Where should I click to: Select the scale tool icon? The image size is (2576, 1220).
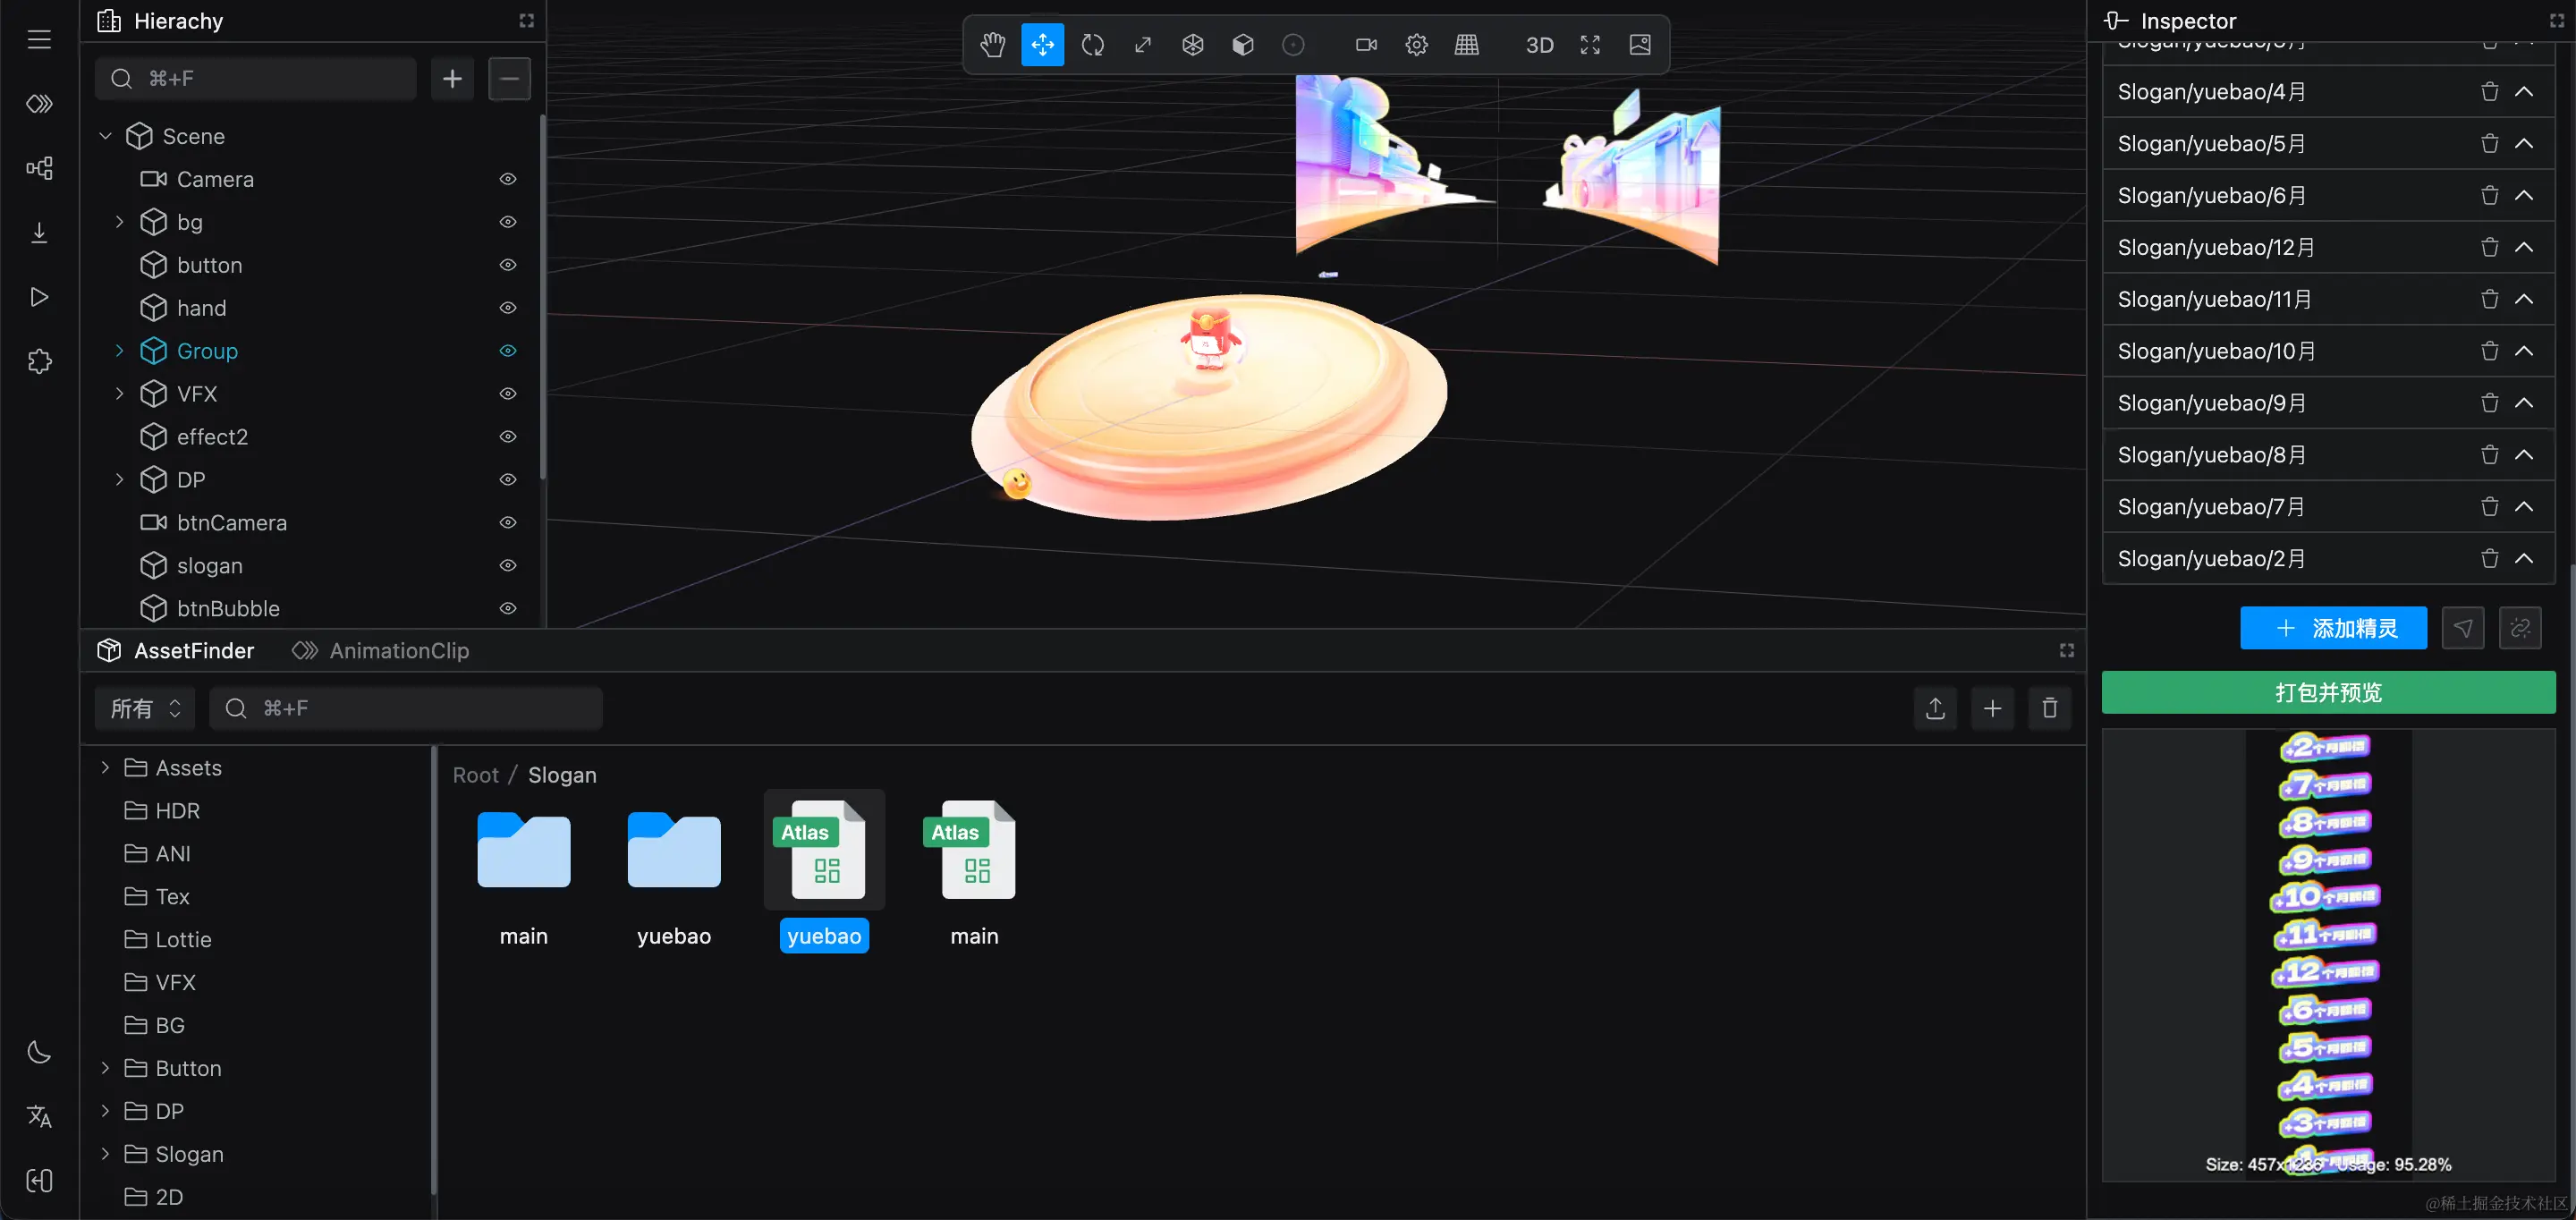1142,45
